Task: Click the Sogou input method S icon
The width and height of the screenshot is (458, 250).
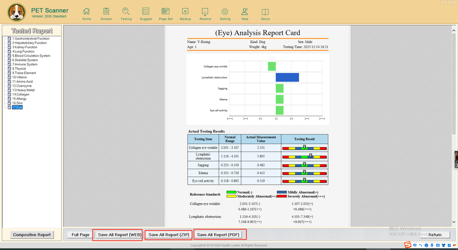Action: tap(408, 245)
